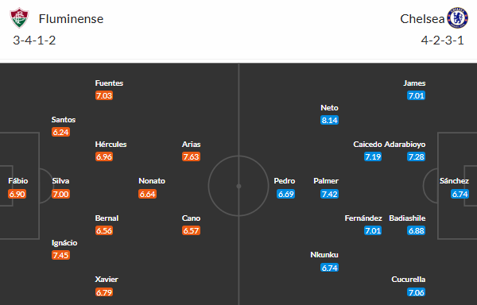The image size is (477, 305).
Task: Click Ignácio's 7.45 rating badge
Action: click(60, 255)
